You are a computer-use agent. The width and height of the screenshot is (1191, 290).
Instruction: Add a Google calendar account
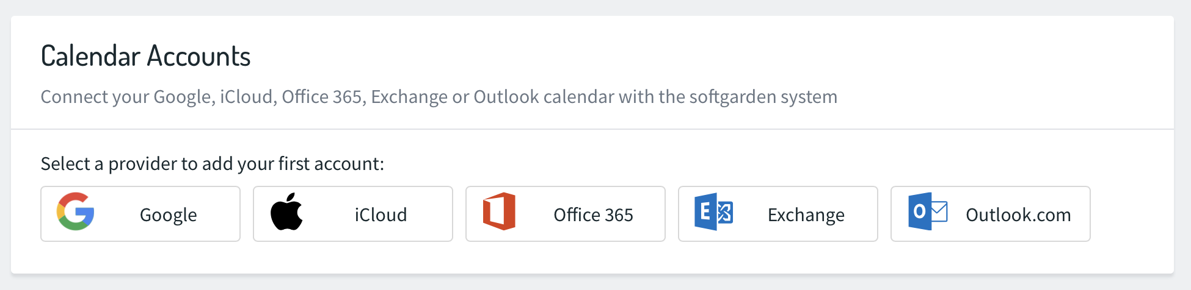click(x=140, y=214)
